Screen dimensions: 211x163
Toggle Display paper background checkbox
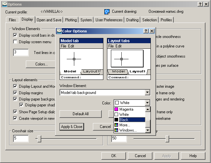pos(15,99)
